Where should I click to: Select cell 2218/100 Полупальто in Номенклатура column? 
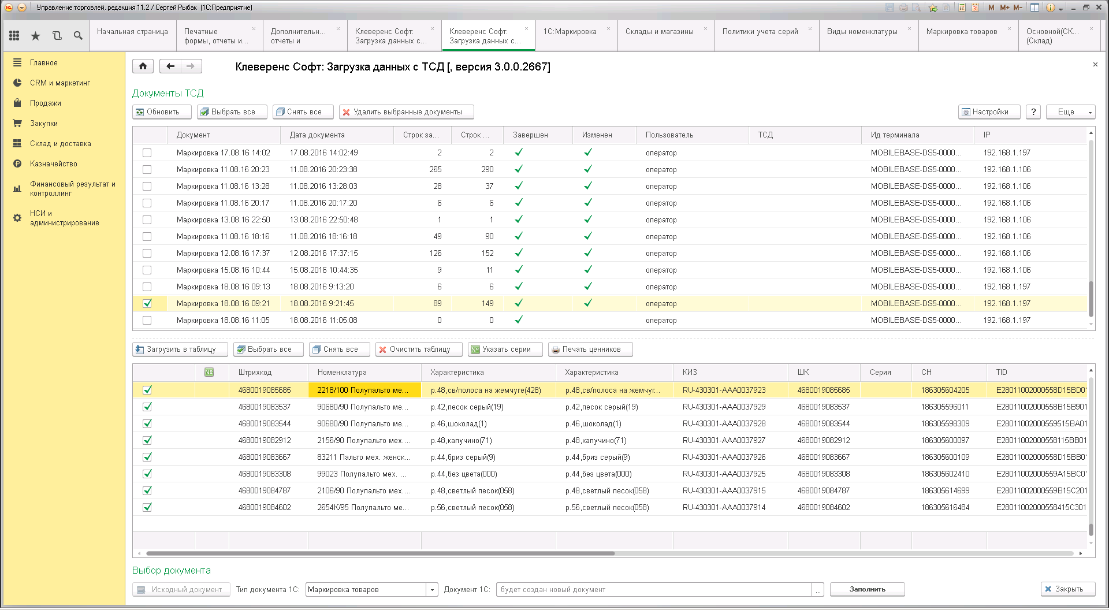pos(364,390)
